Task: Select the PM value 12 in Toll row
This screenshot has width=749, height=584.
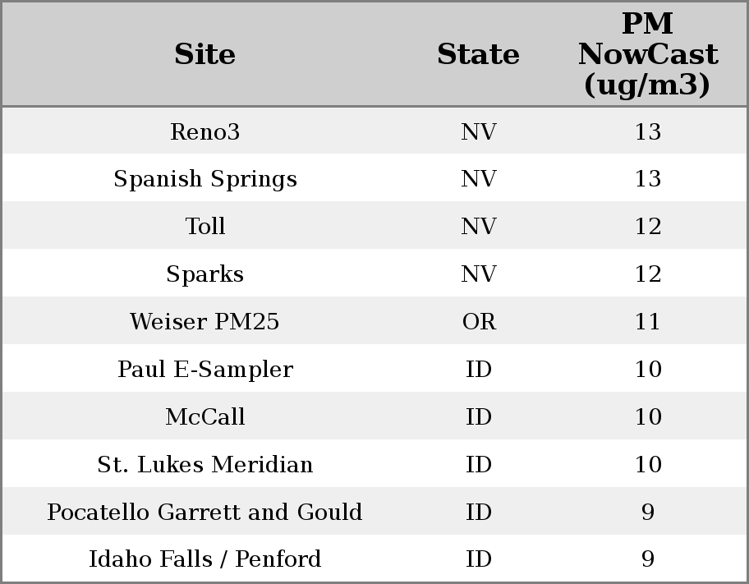Action: click(648, 227)
